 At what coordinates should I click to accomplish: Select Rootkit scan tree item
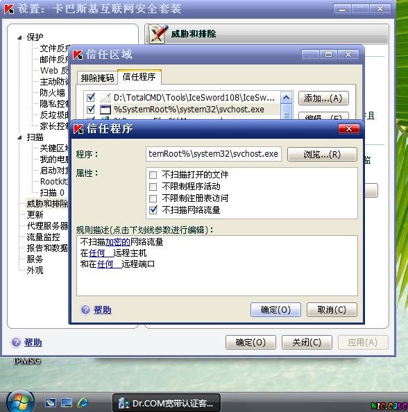point(54,181)
